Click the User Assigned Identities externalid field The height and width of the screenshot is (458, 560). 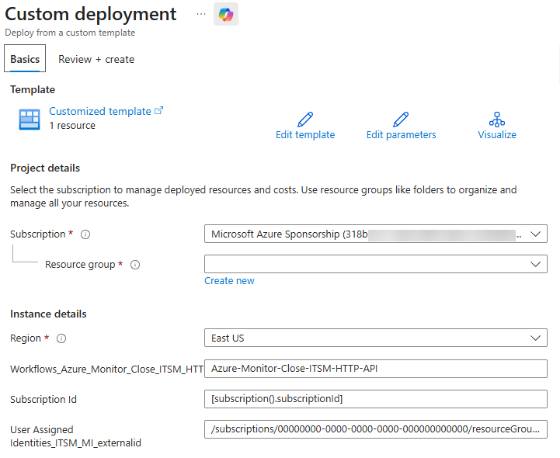(x=376, y=429)
